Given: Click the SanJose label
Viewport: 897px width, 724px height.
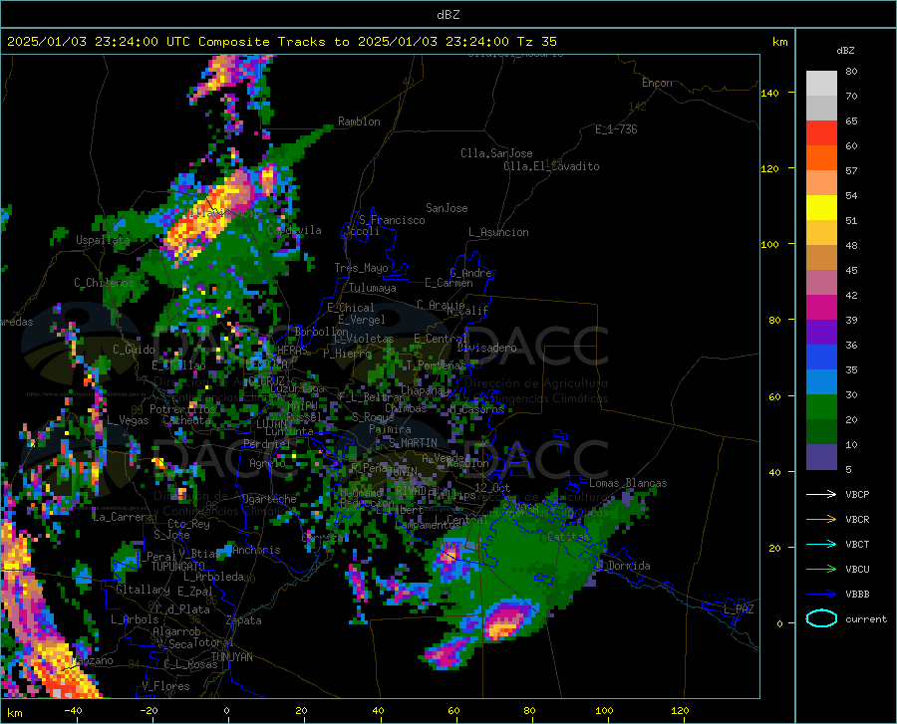Looking at the screenshot, I should tap(447, 208).
